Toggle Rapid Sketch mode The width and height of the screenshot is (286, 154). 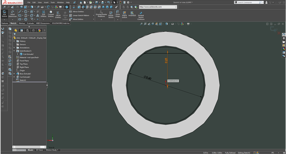point(125,15)
